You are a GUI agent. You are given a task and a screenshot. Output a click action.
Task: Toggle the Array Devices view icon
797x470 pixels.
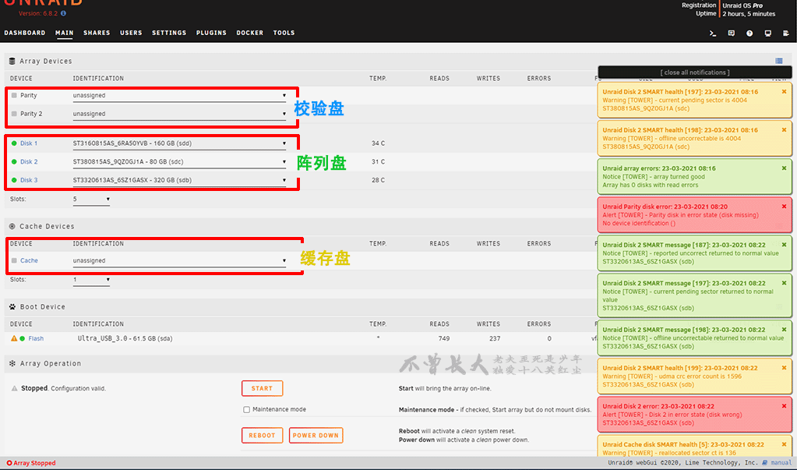coord(779,61)
